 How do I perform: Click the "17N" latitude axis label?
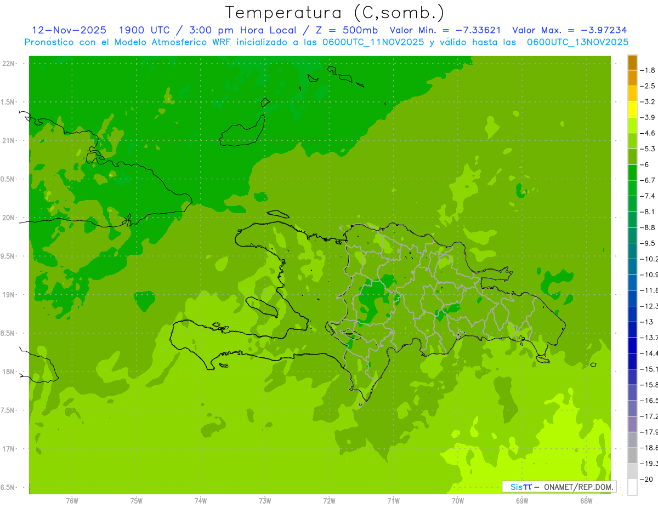coord(8,449)
